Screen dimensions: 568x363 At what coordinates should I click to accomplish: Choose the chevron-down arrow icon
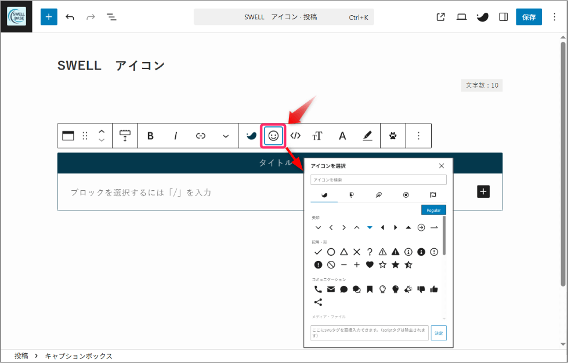click(x=318, y=228)
